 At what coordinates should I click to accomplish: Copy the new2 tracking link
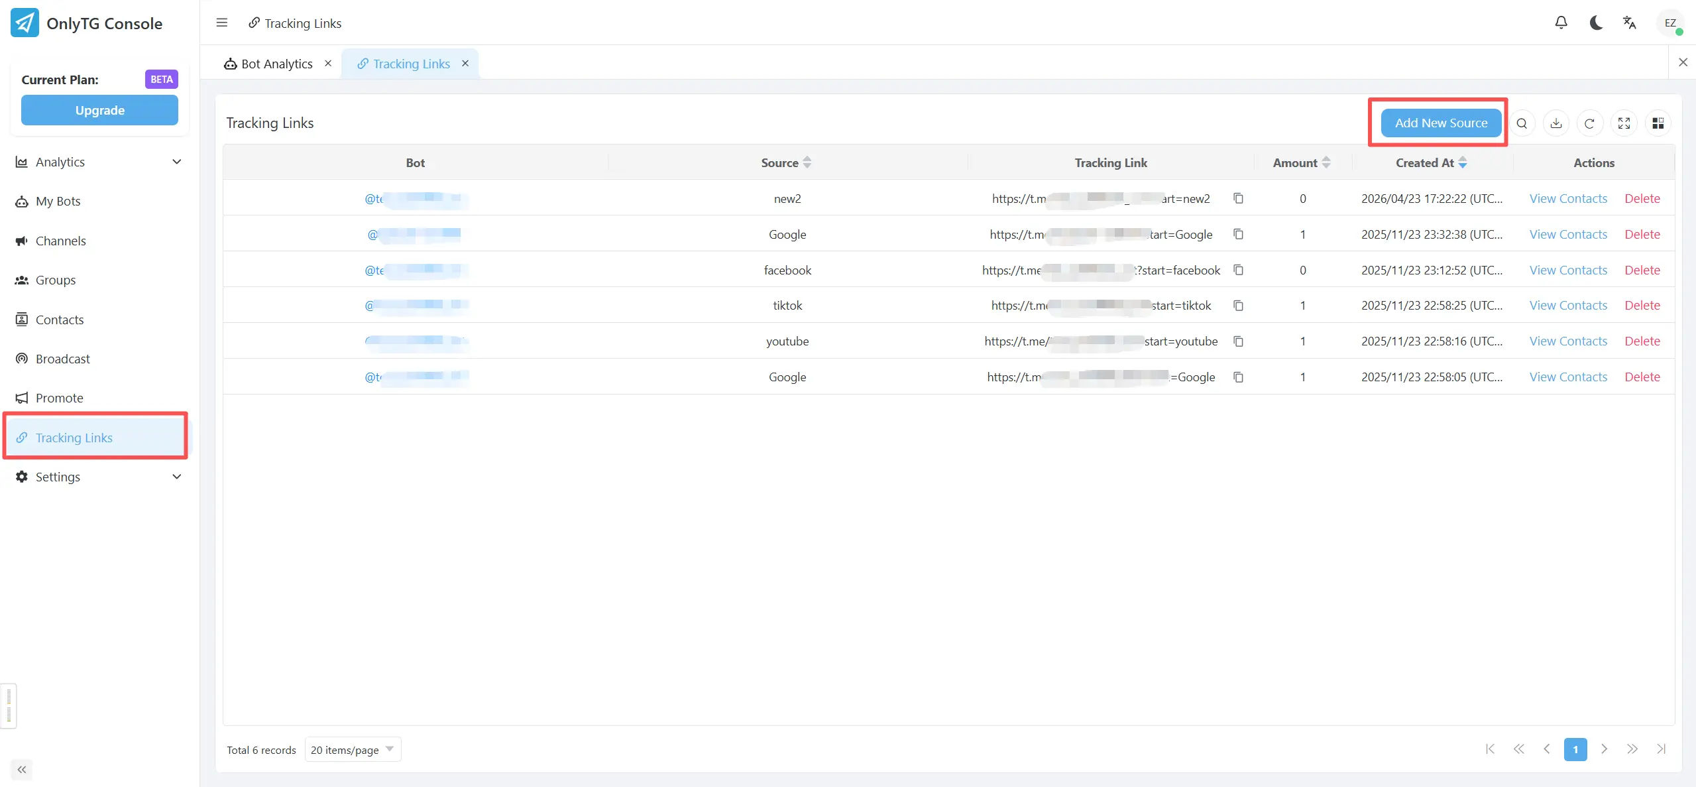1238,198
